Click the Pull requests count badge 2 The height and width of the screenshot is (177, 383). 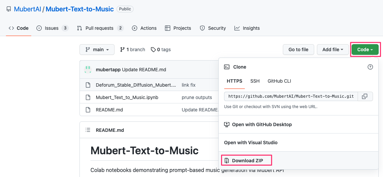click(120, 28)
